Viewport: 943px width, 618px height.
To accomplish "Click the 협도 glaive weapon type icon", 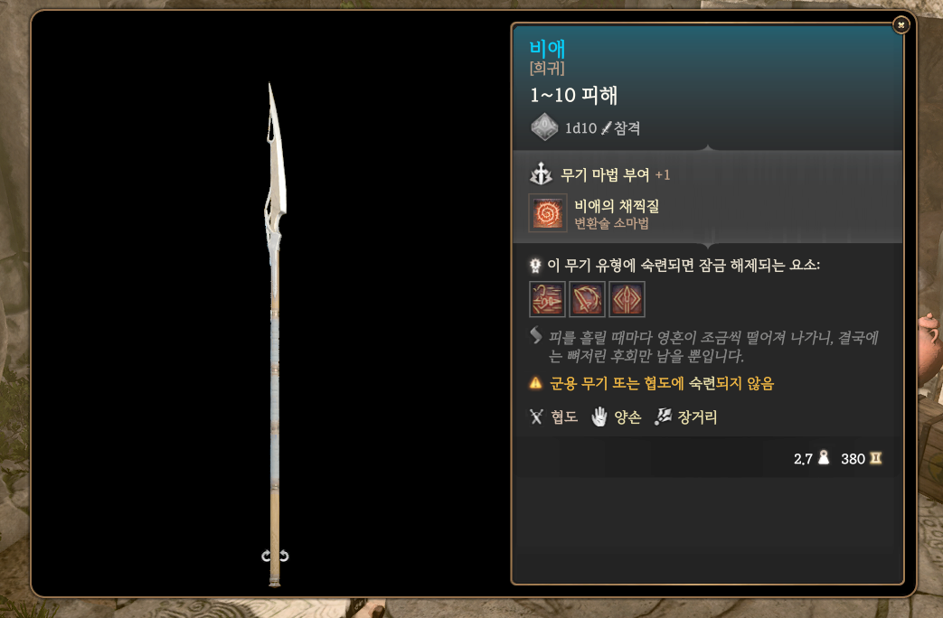I will (536, 417).
